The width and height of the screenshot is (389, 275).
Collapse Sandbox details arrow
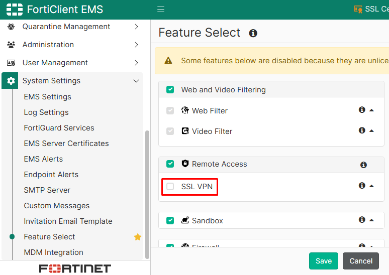(x=371, y=220)
